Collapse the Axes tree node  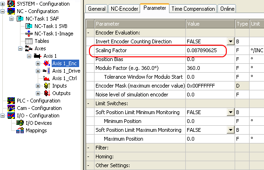point(20,48)
